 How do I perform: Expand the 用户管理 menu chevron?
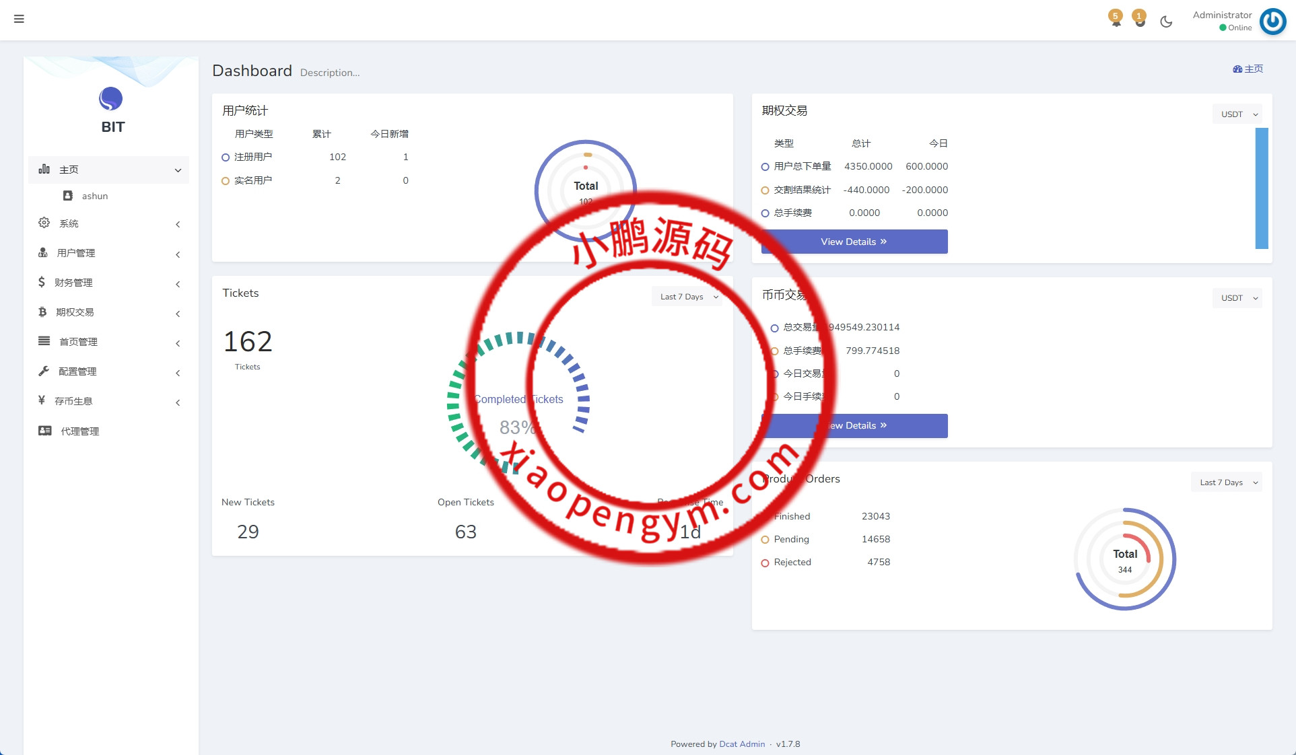click(178, 254)
